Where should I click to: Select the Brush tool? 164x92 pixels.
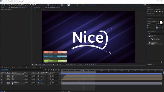(x=26, y=5)
